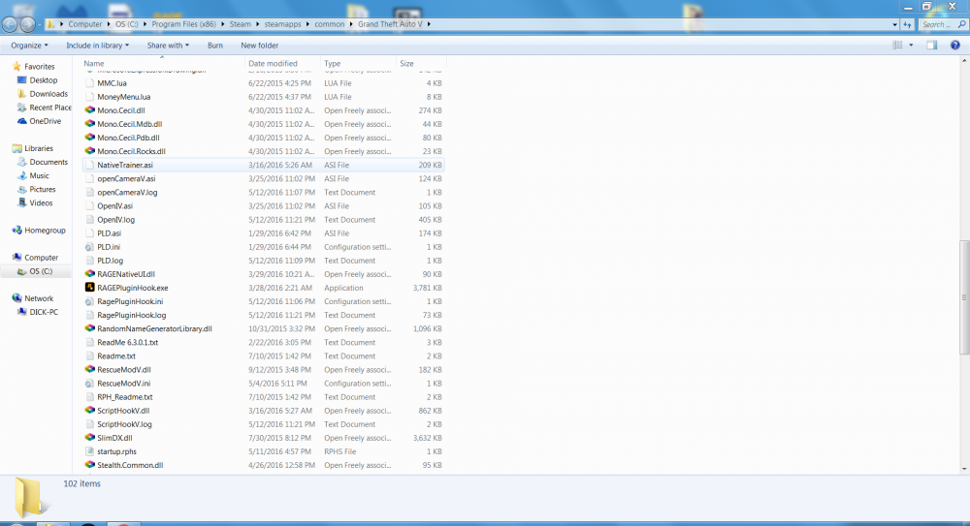Select the RescueModV.dll file icon
Viewport: 970px width, 526px height.
89,370
